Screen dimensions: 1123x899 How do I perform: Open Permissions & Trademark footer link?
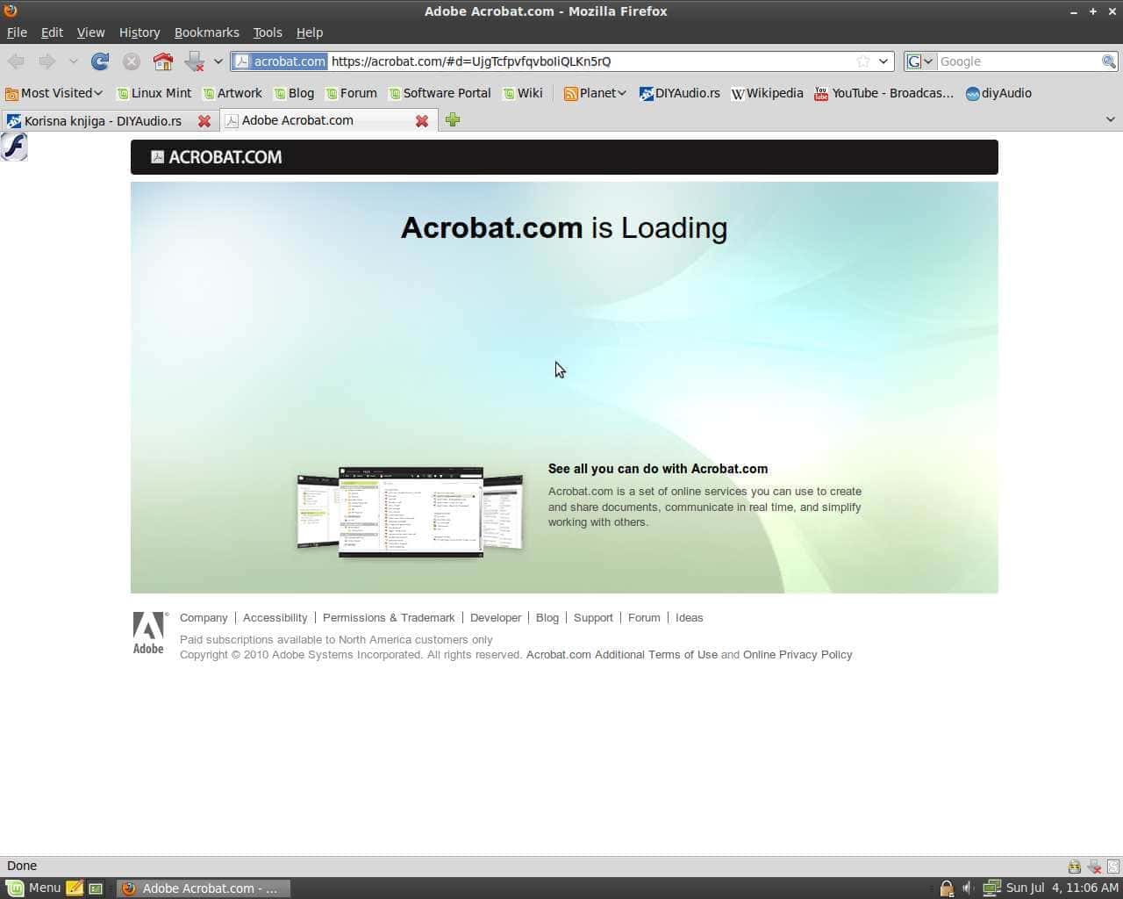tap(389, 618)
